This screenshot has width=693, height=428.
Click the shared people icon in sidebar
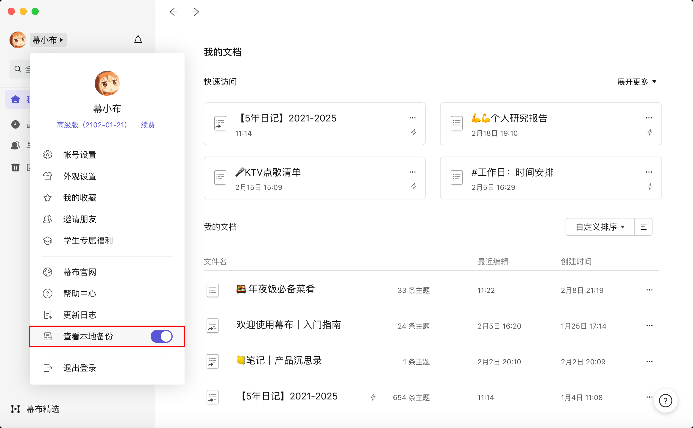[15, 146]
